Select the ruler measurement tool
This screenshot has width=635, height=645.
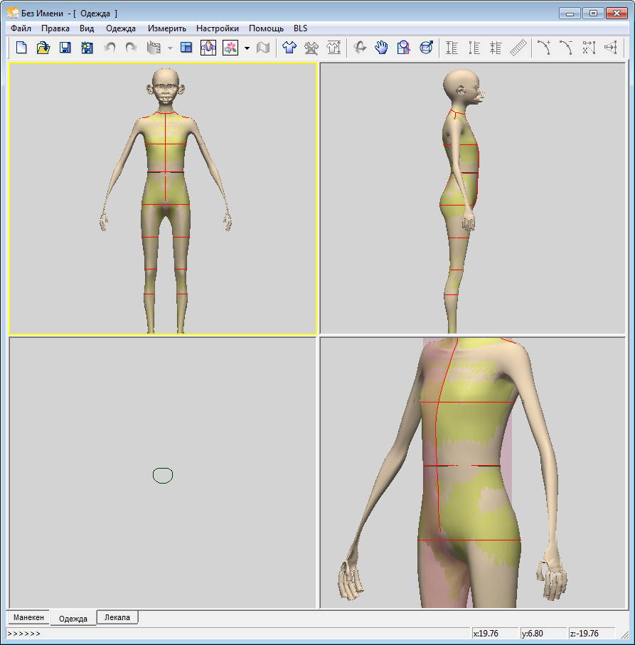[x=518, y=48]
